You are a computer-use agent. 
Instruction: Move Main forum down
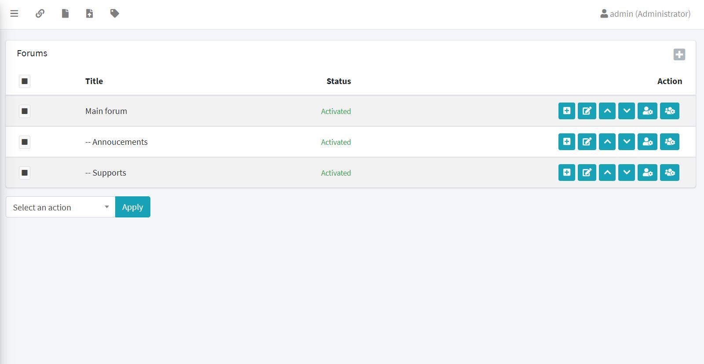coord(626,111)
